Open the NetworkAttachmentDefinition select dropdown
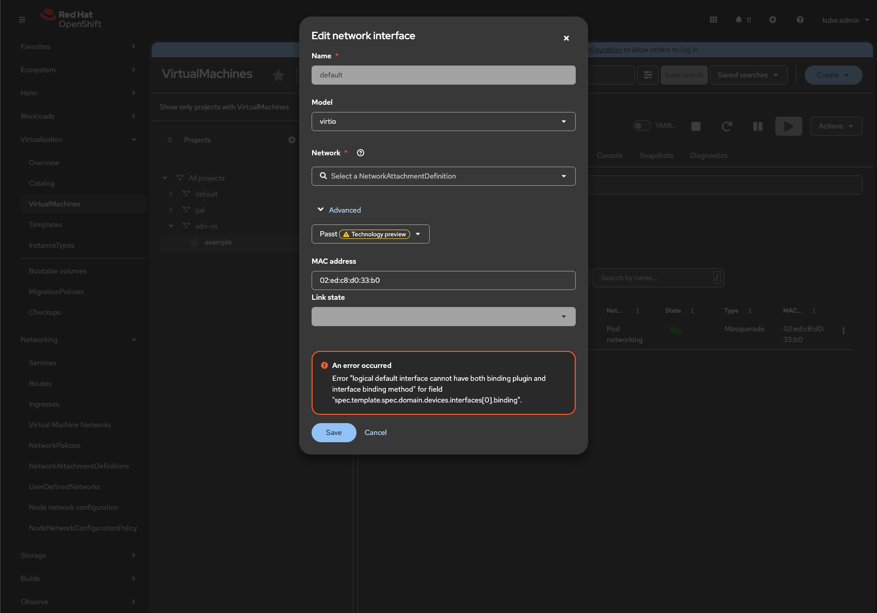Screen dimensions: 877x613 [x=443, y=176]
